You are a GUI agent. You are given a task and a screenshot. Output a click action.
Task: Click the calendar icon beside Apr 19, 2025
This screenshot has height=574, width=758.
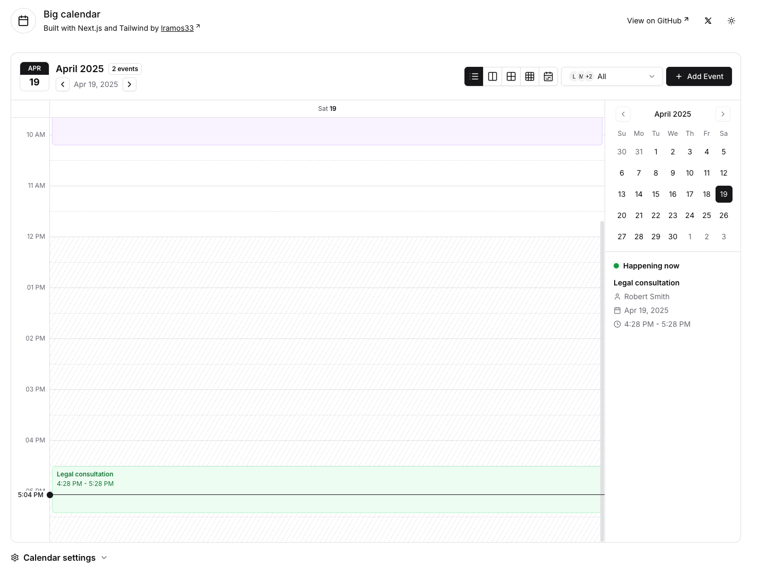point(617,310)
